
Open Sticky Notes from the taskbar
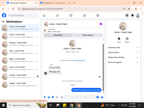coord(65,105)
